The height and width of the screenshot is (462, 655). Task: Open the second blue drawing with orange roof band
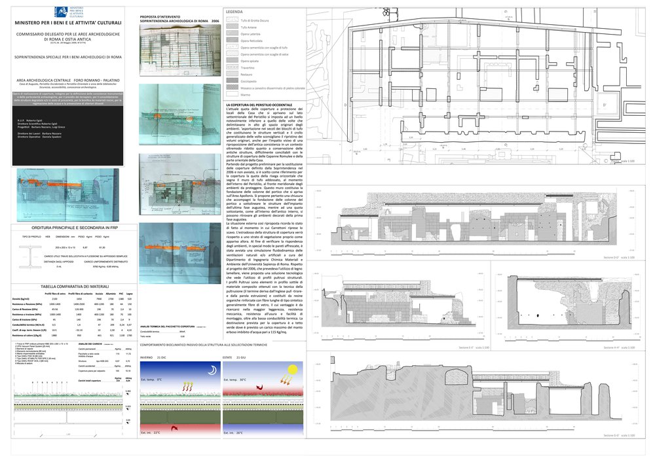click(x=180, y=115)
